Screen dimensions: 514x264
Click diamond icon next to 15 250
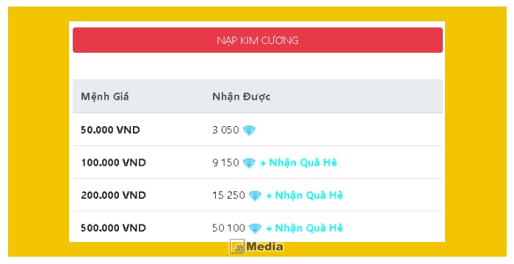(255, 196)
